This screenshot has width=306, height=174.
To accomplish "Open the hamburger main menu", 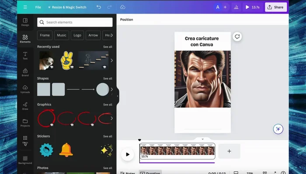I will point(25,7).
